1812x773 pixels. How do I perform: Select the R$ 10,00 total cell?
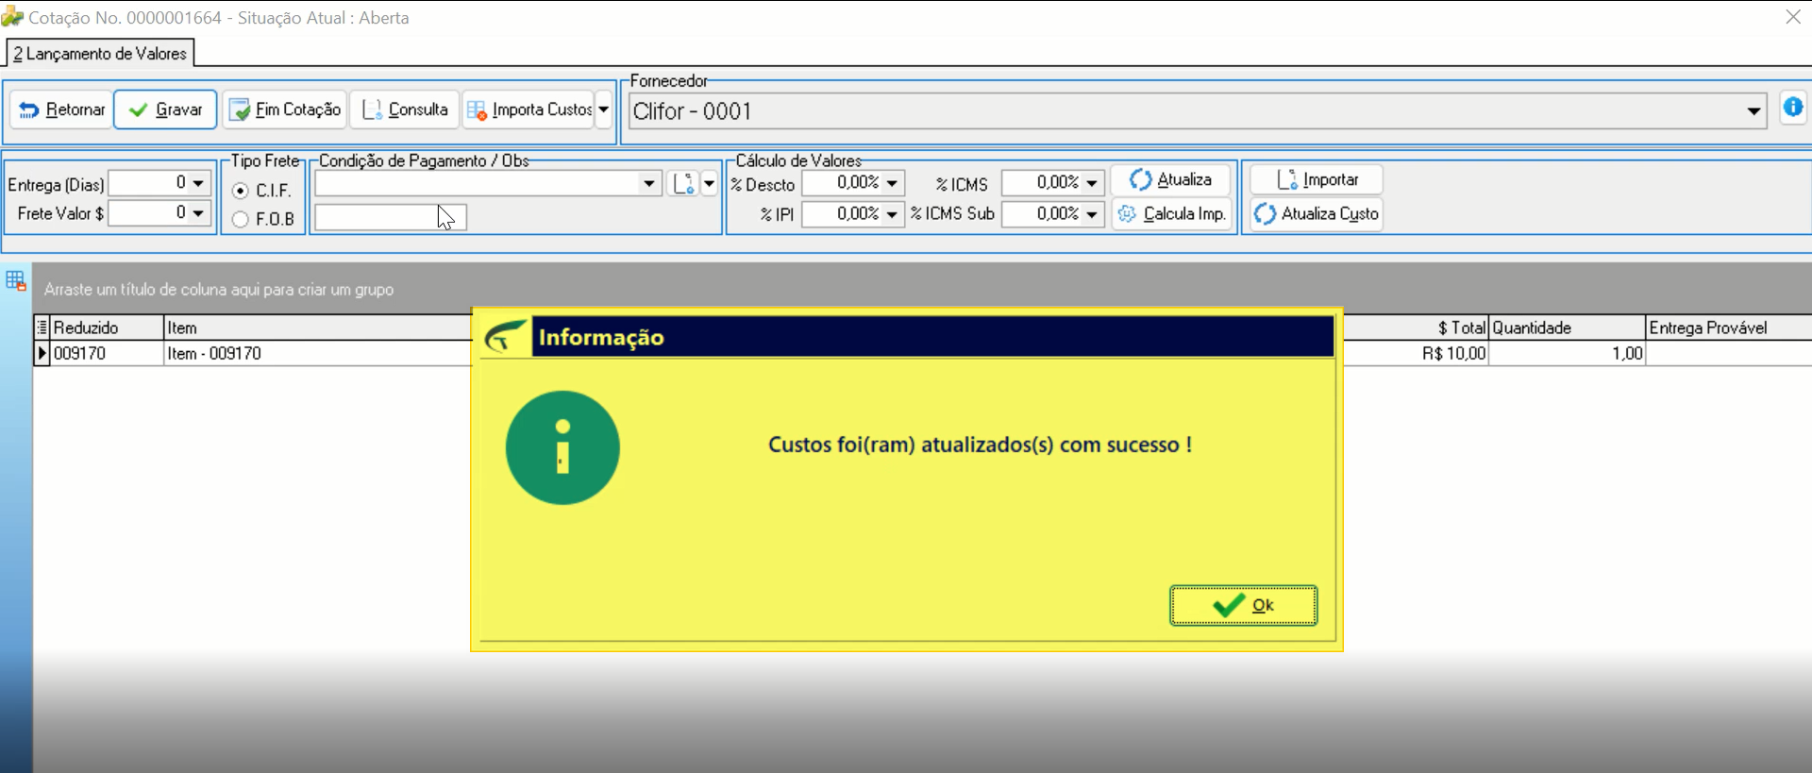click(1416, 354)
